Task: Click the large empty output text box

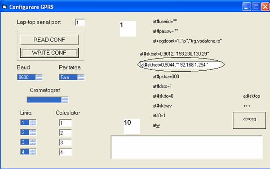Action: click(x=186, y=147)
